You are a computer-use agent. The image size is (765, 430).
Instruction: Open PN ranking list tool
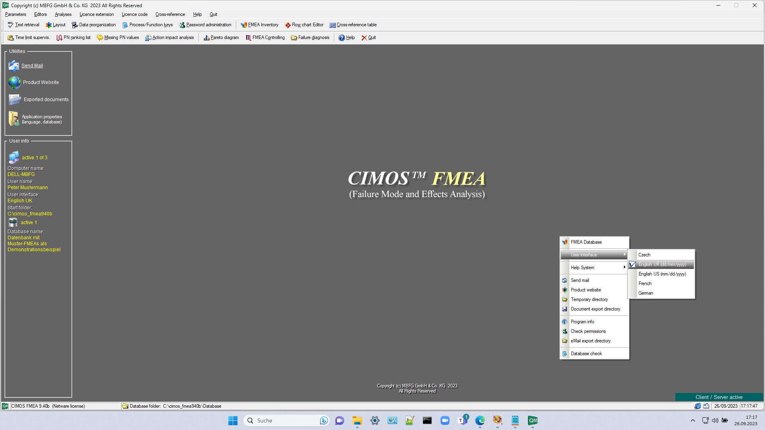point(73,37)
